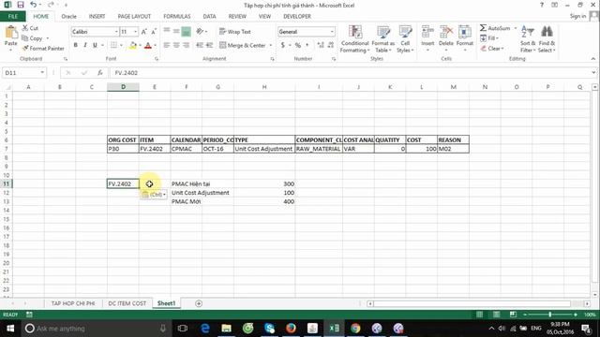600x337 pixels.
Task: Open Find & Select binoculars
Action: coord(547,38)
